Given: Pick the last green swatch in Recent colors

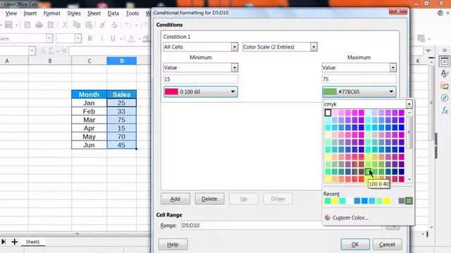Looking at the screenshot, I should [x=409, y=201].
